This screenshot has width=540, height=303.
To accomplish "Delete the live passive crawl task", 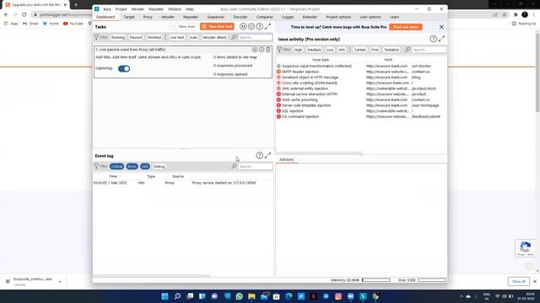I will 268,50.
